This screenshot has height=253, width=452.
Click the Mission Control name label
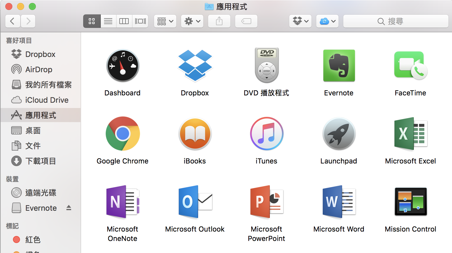point(411,229)
